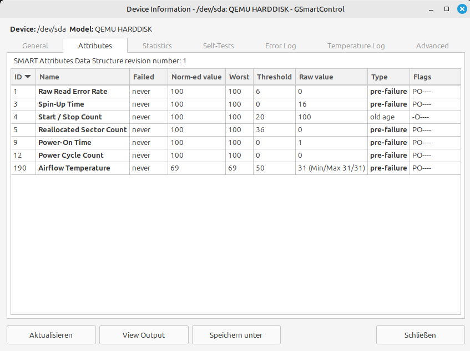
Task: Sort by the Flags column header
Action: click(435, 77)
